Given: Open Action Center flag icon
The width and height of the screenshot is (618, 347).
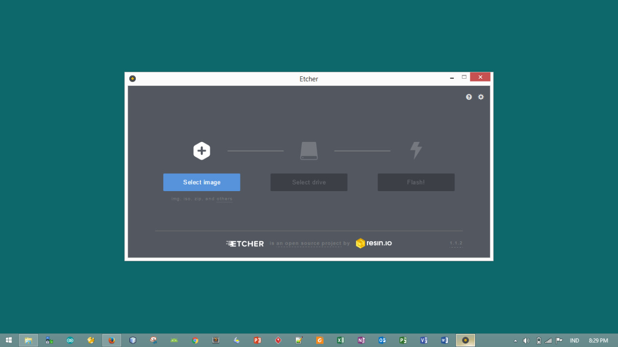Looking at the screenshot, I should tap(559, 341).
